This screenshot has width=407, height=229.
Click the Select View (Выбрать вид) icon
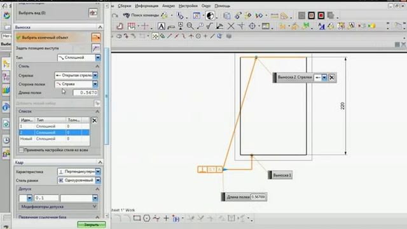click(x=93, y=13)
